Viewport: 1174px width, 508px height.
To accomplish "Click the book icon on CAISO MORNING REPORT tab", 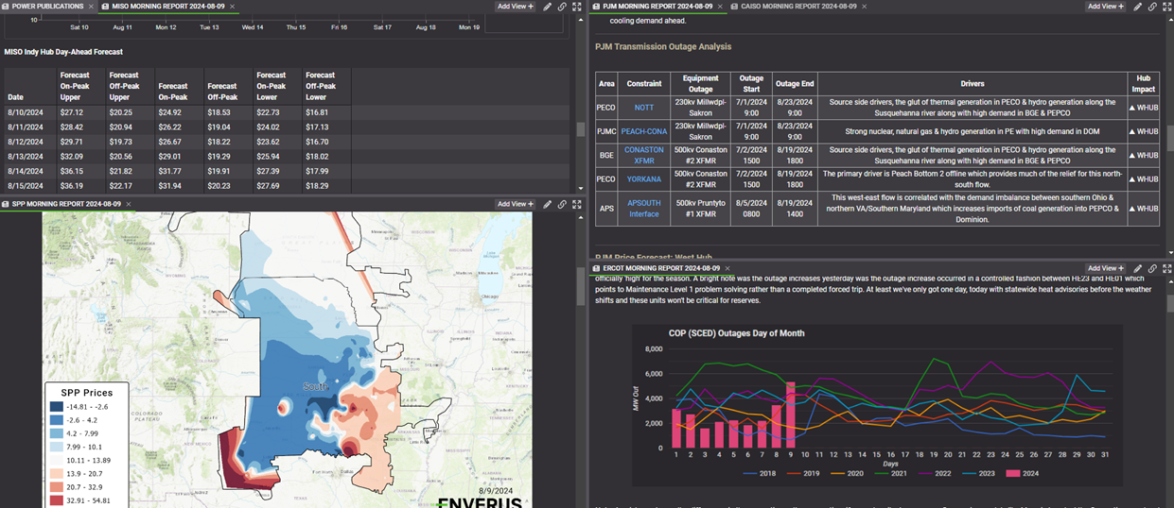I will (734, 7).
